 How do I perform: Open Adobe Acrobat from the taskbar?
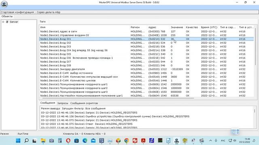143,141
